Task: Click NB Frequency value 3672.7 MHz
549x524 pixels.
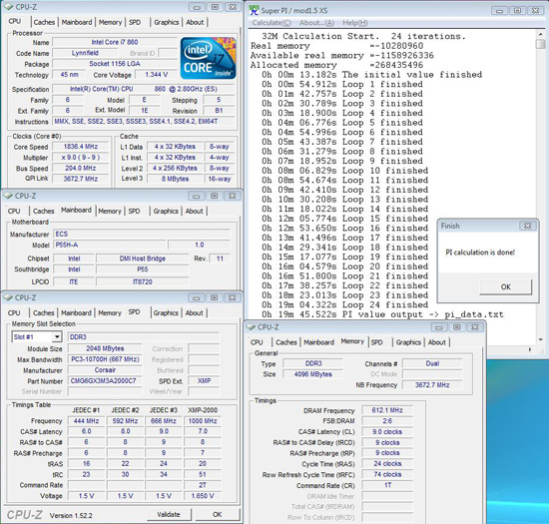Action: point(432,385)
